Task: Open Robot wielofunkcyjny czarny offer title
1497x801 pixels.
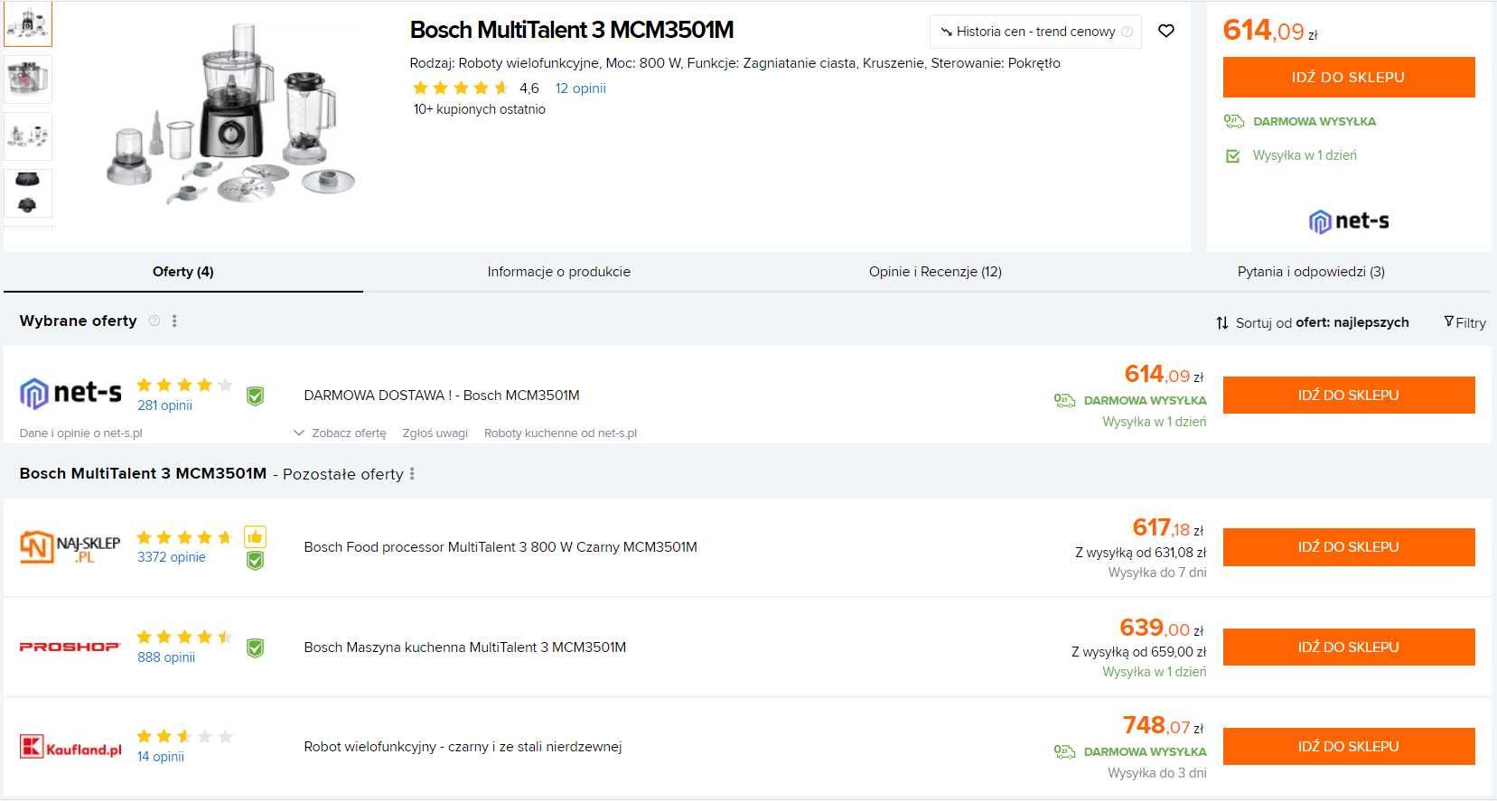Action: point(463,747)
